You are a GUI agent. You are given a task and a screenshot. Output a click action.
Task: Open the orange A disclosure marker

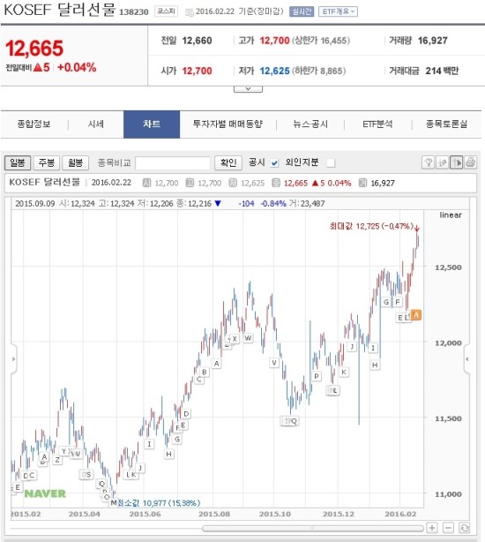(415, 315)
